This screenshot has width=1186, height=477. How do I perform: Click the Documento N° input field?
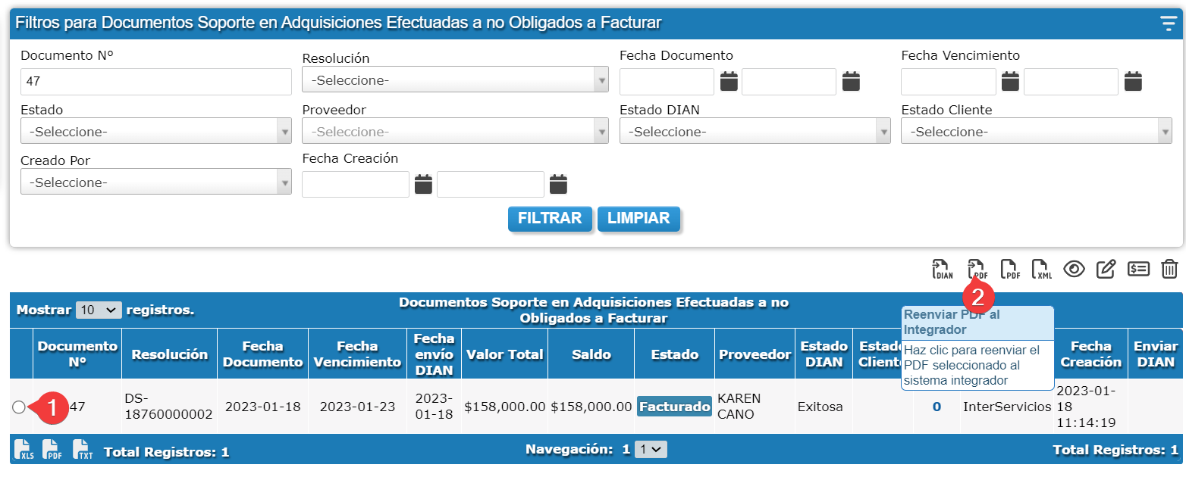coord(155,82)
